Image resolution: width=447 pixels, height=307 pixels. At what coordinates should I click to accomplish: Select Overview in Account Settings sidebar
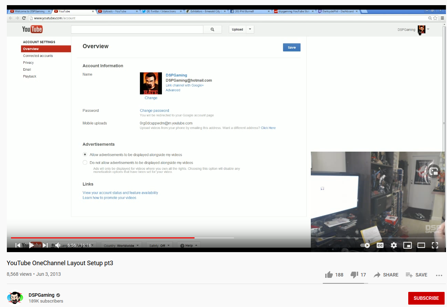tap(46, 49)
